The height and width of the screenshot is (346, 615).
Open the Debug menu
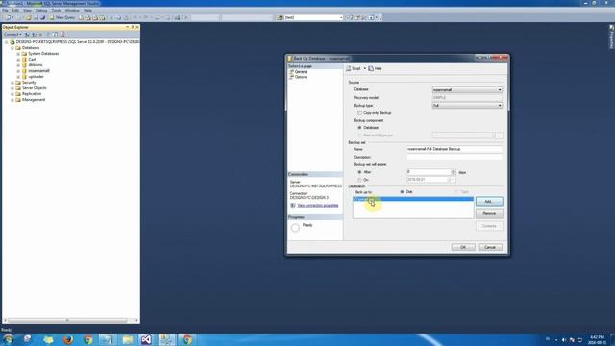click(41, 11)
